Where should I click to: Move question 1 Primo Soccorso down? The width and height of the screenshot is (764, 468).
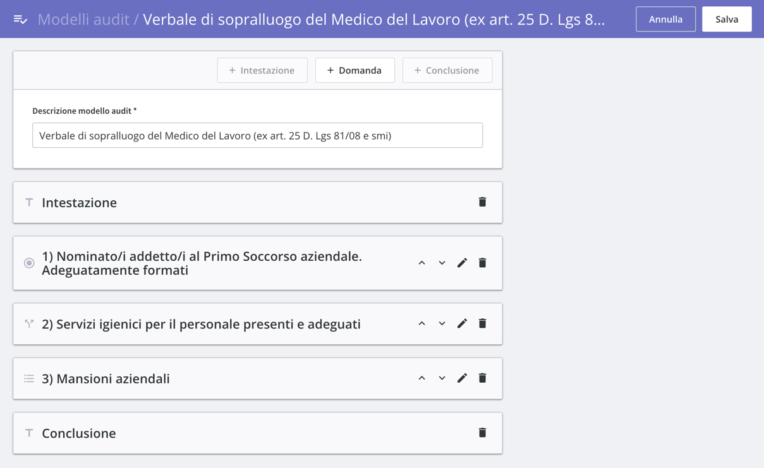(x=442, y=263)
